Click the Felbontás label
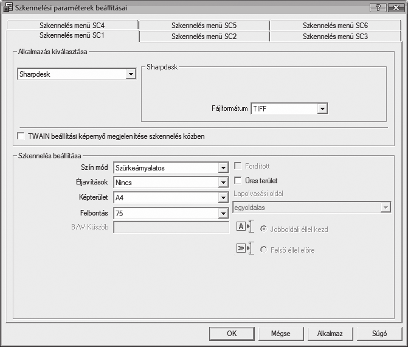408x347 pixels. (94, 213)
